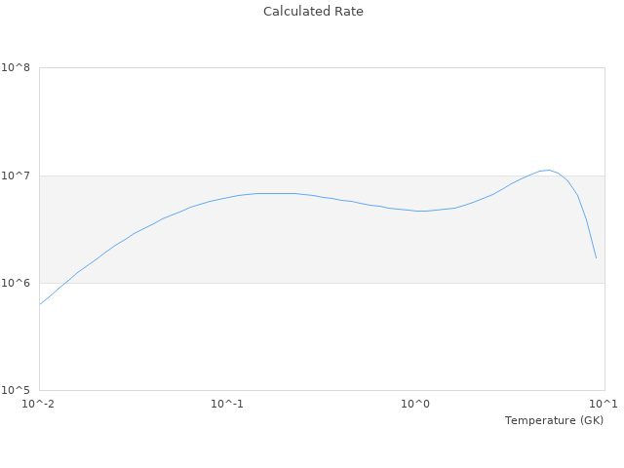Click the "Calculated Rate" chart title
The width and height of the screenshot is (624, 468).
click(x=312, y=12)
